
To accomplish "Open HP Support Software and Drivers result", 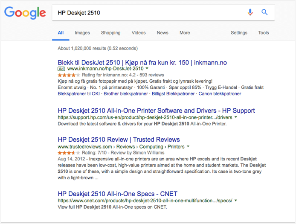I will point(156,111).
